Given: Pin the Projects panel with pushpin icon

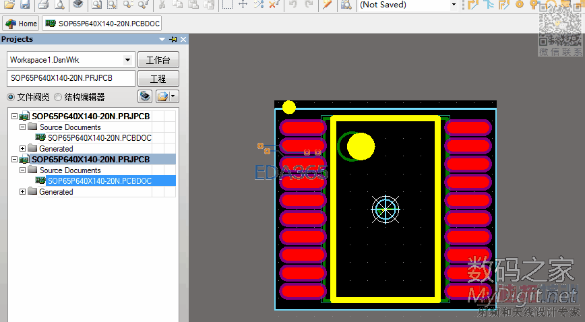Looking at the screenshot, I should (x=173, y=40).
